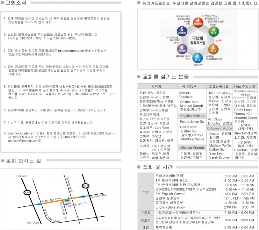Click the bullet dot before 교회 오시는 길
This screenshot has height=230, width=259.
pos(2,161)
